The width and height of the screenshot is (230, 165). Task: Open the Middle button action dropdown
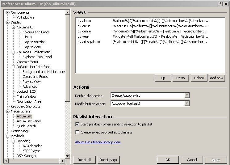click(187, 104)
